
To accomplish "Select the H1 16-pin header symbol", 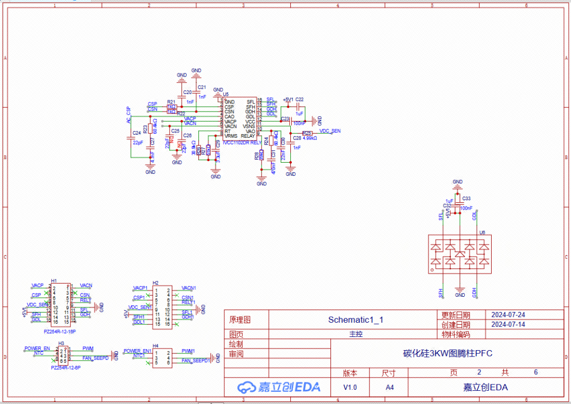I will click(x=60, y=304).
